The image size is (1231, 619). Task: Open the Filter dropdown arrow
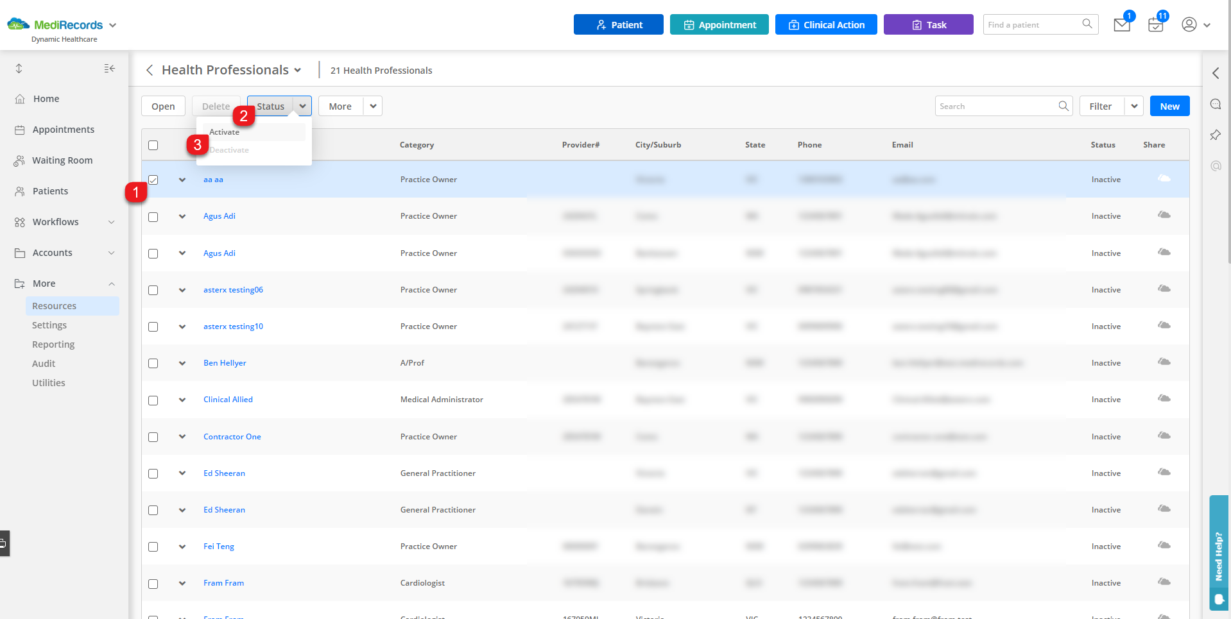point(1134,106)
